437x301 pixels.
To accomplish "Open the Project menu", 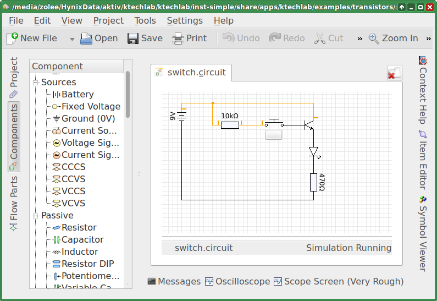I will (108, 21).
